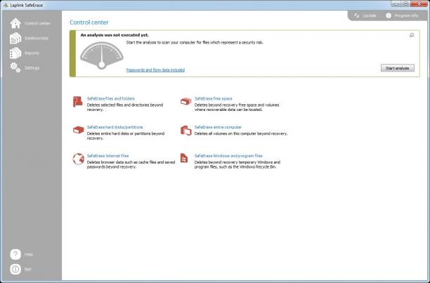
Task: Open Passwords and form data included link
Action: pyautogui.click(x=155, y=70)
